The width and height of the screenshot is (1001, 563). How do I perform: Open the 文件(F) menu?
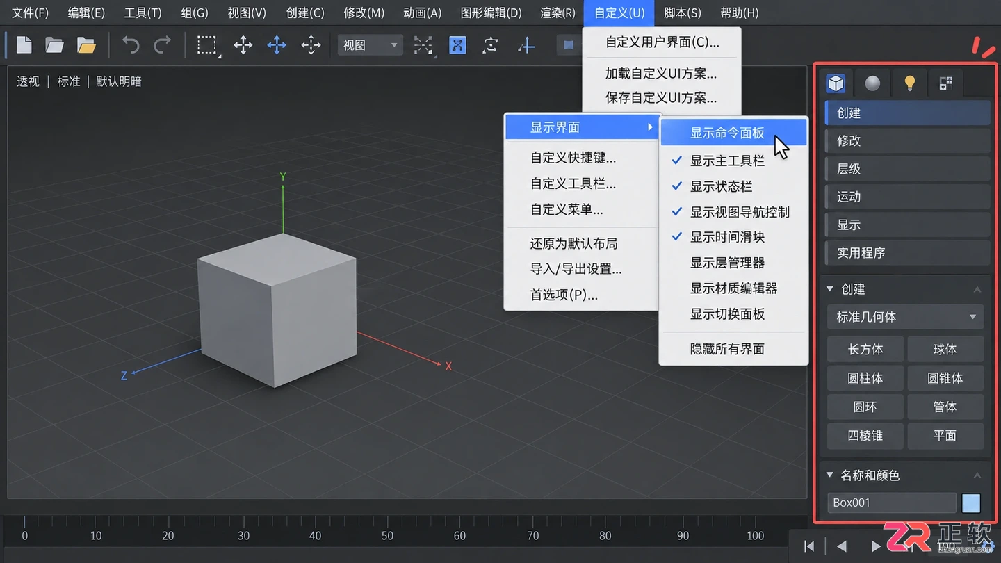31,13
